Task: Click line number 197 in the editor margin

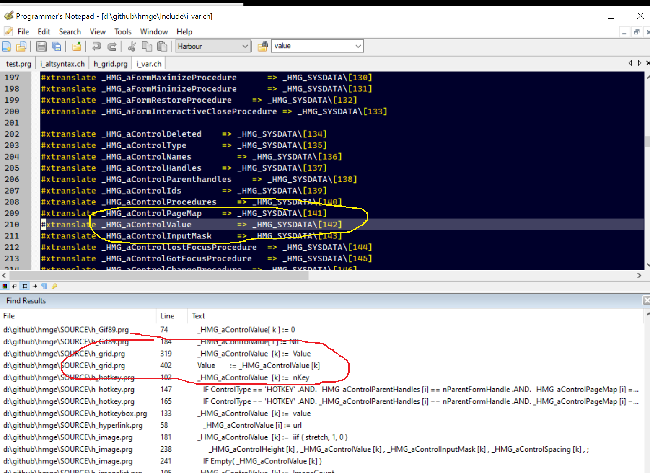Action: coord(12,78)
